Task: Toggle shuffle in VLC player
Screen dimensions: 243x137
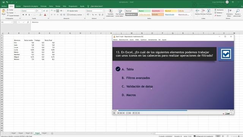Action: click(x=139, y=113)
